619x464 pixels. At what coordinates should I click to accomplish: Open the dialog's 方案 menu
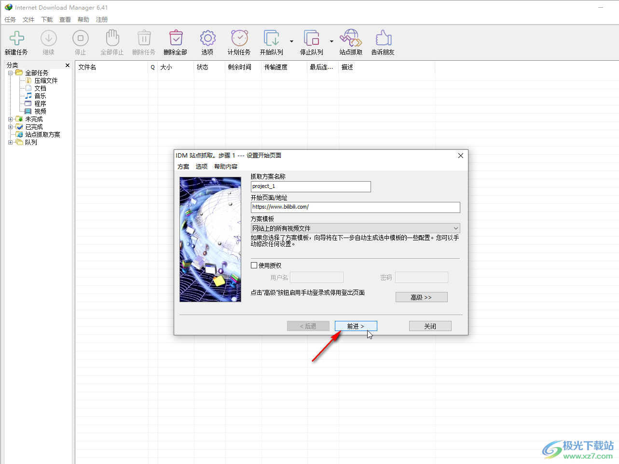coord(183,167)
